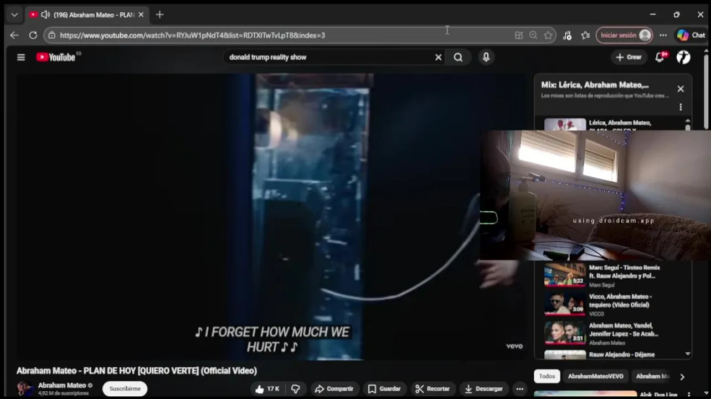Subscribe using the Suscribirme button
The height and width of the screenshot is (399, 711).
[125, 388]
